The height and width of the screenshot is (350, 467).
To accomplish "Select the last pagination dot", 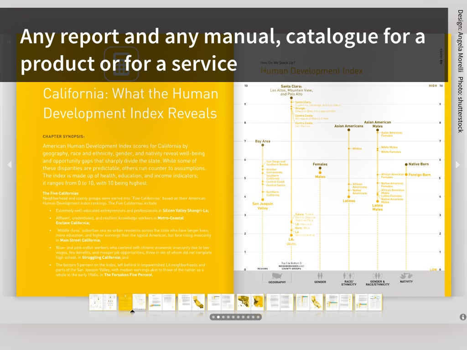I will 258,317.
